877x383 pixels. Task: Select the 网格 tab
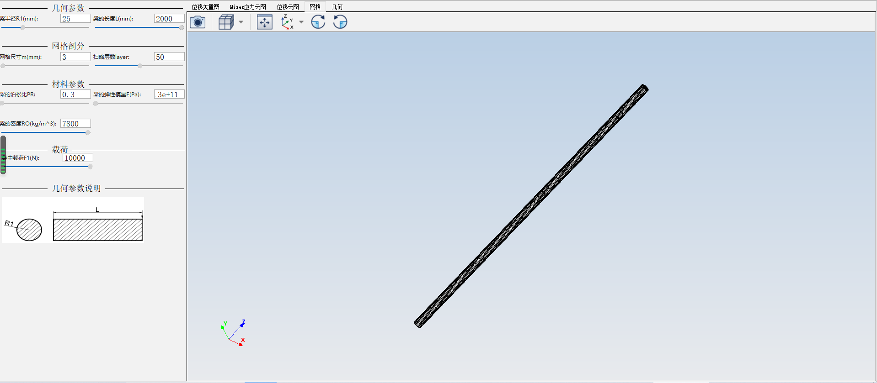(315, 7)
